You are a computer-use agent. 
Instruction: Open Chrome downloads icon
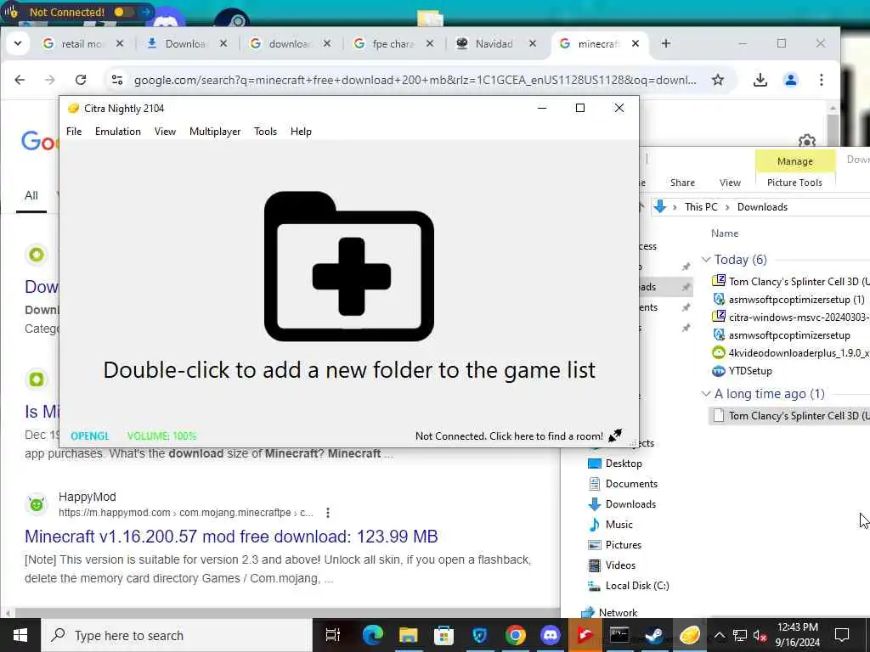[x=760, y=80]
